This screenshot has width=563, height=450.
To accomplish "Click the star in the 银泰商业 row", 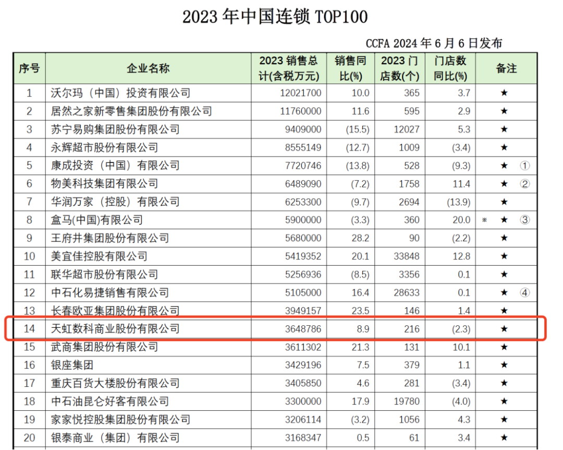I will (x=504, y=437).
